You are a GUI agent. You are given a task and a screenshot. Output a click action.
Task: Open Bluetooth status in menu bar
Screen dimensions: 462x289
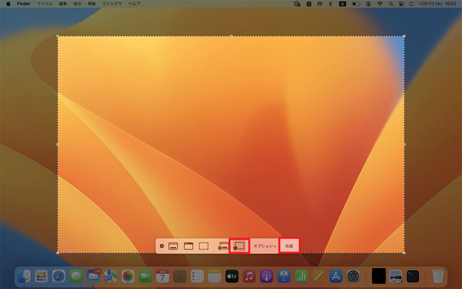click(x=330, y=4)
